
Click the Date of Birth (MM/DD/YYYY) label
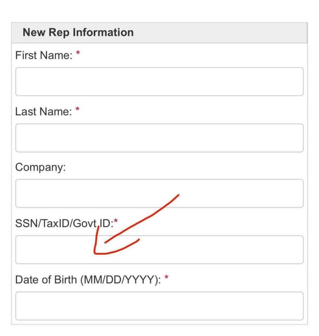point(88,280)
